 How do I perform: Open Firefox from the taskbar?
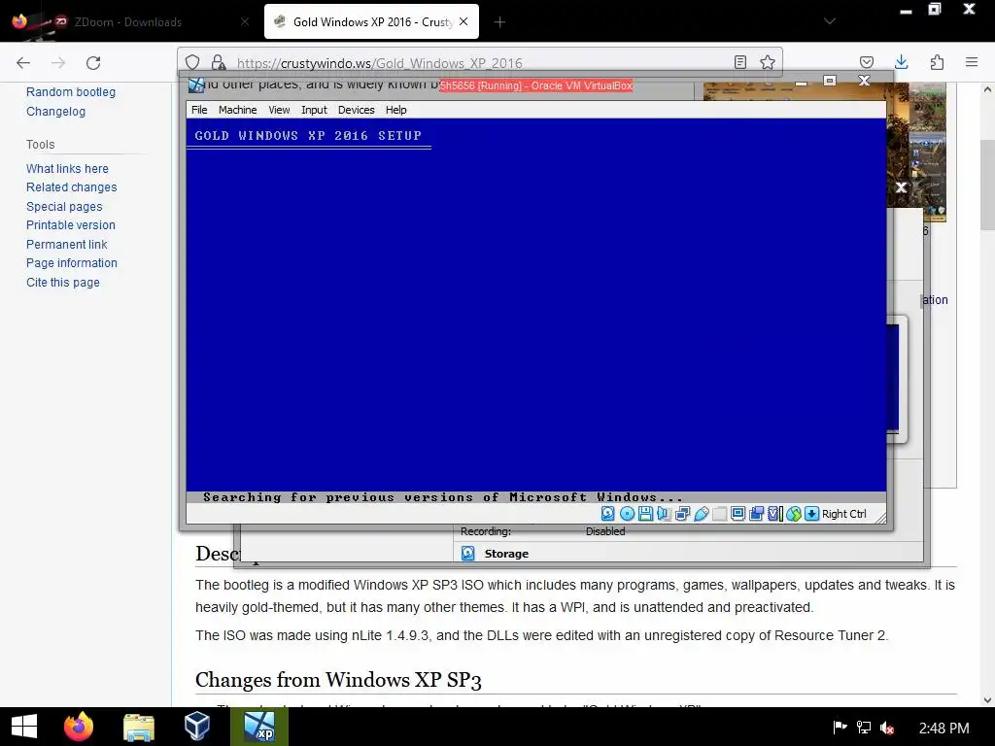[79, 727]
